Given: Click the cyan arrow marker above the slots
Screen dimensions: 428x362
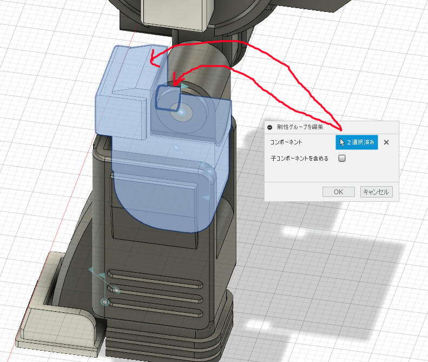Looking at the screenshot, I should pos(102,275).
